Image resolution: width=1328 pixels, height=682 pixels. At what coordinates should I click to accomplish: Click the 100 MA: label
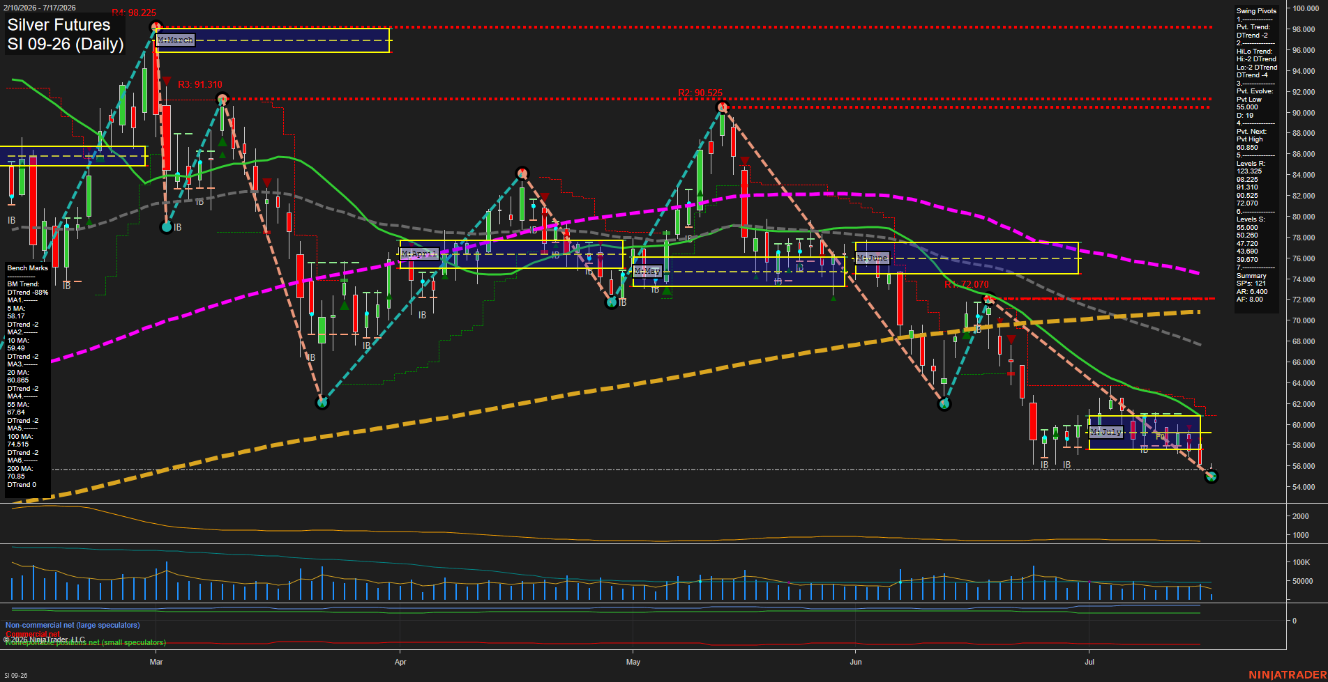pyautogui.click(x=20, y=437)
